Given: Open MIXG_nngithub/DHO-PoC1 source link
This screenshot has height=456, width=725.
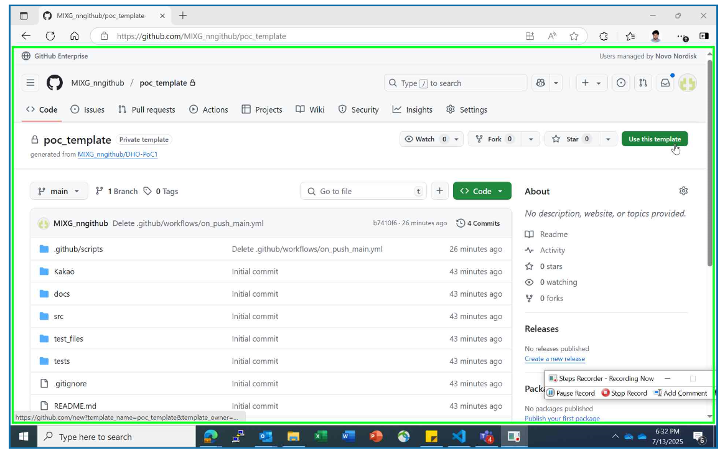Looking at the screenshot, I should (x=118, y=154).
